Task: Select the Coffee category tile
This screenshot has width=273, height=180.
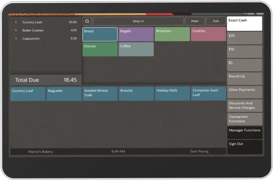Action: pos(136,49)
